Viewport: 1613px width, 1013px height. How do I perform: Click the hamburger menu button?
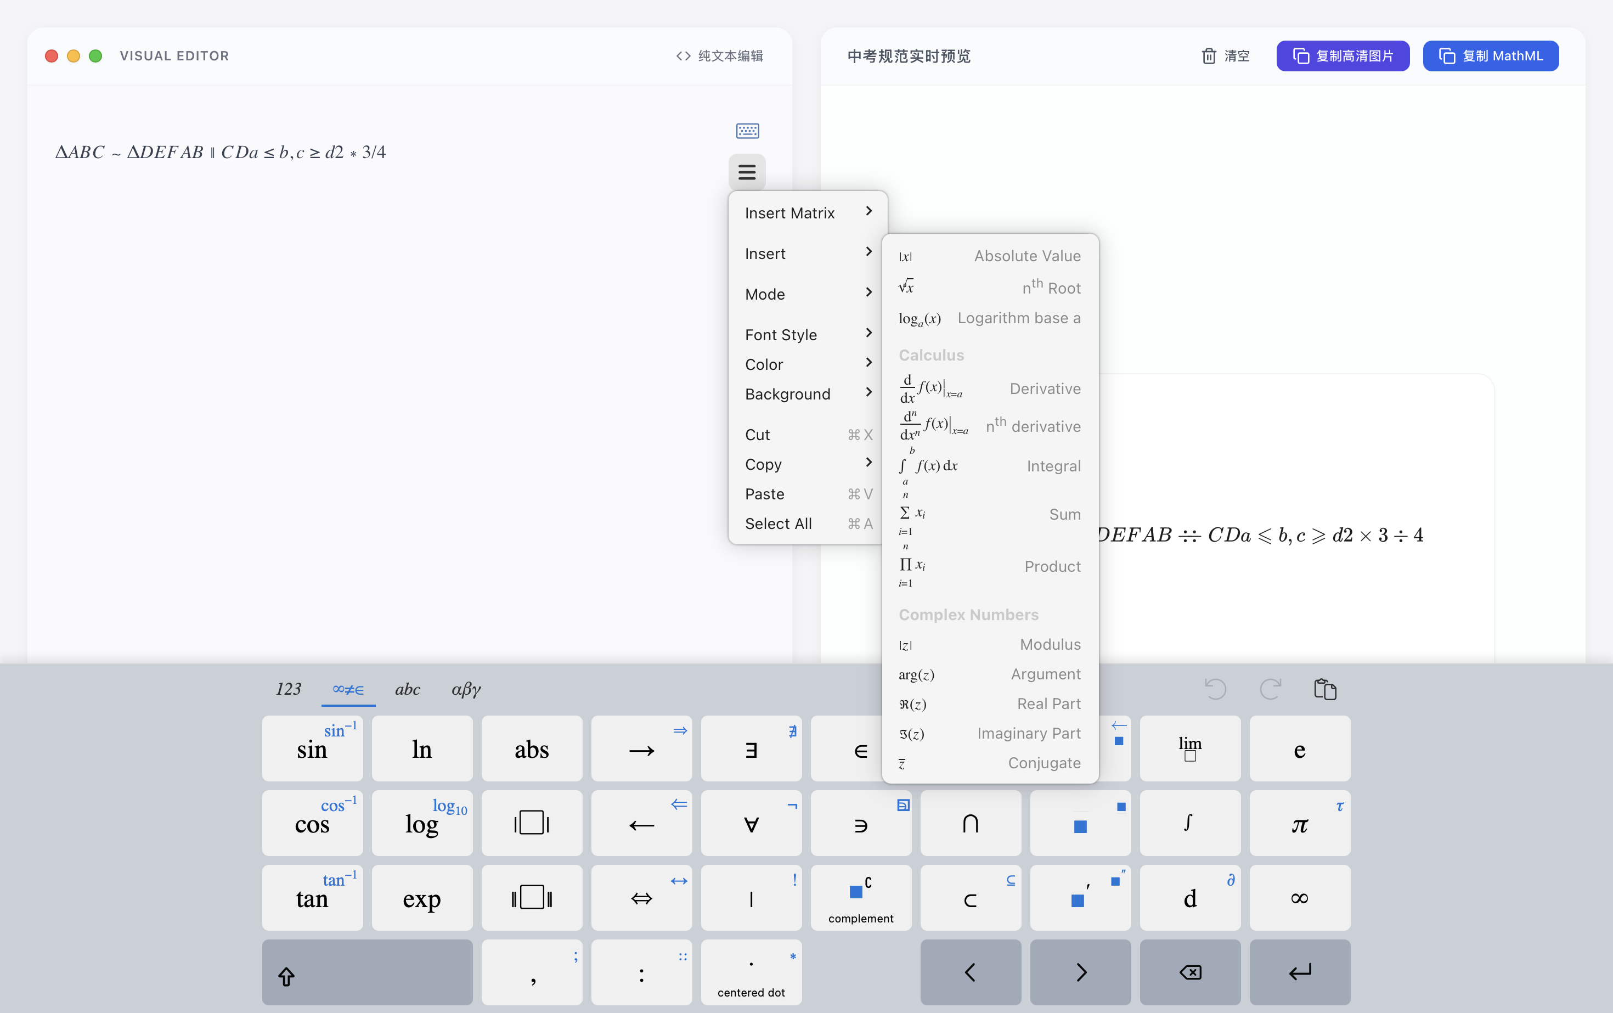click(747, 172)
